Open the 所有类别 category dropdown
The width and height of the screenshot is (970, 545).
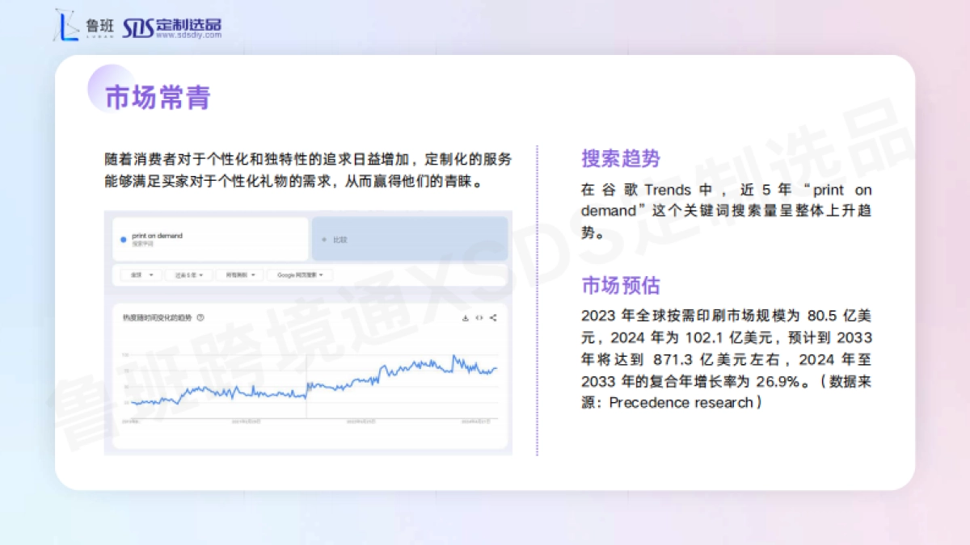click(x=239, y=275)
